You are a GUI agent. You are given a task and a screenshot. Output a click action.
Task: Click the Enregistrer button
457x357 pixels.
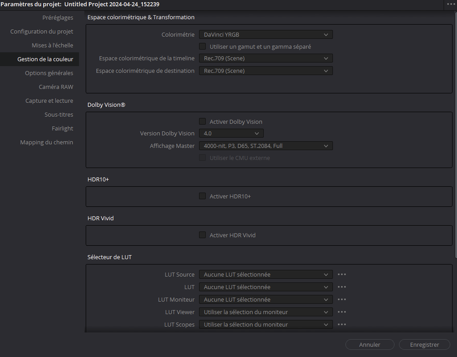[424, 345]
